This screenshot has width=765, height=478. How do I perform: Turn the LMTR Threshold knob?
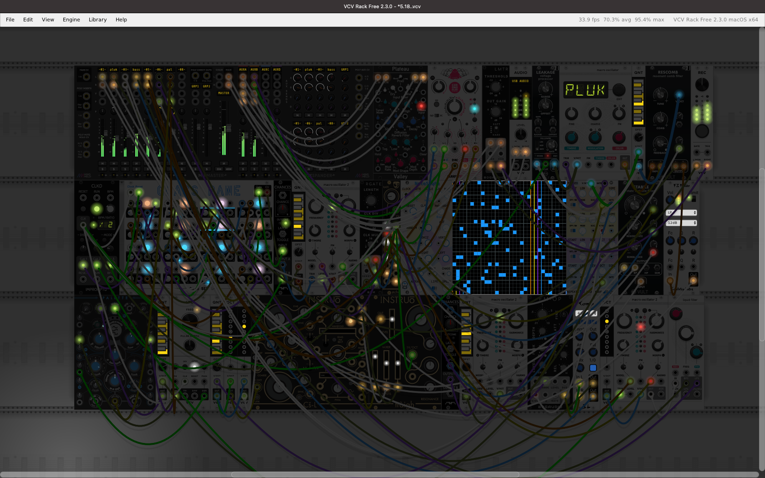click(x=496, y=87)
